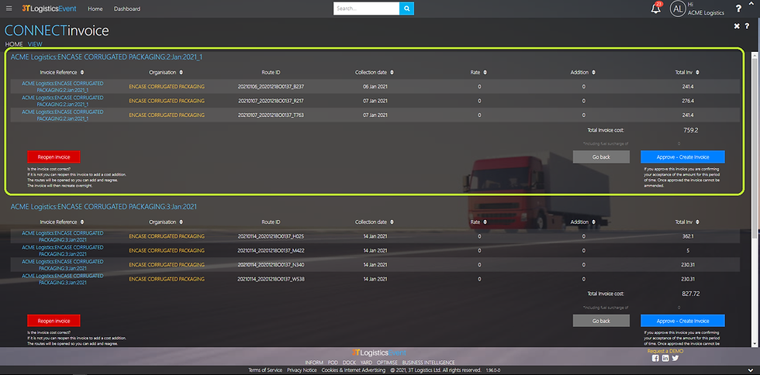
Task: Click OPTIMISE in footer product list
Action: pos(387,363)
